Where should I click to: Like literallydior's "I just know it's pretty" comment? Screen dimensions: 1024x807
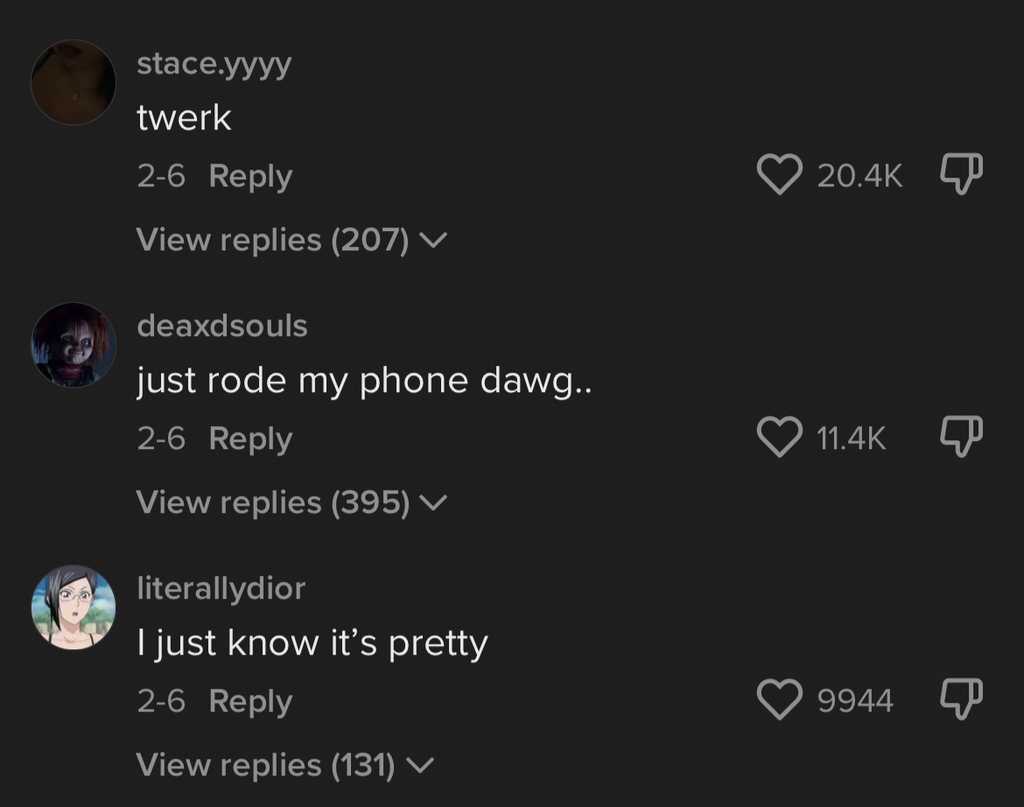point(782,699)
